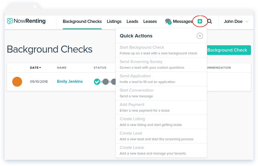
Task: Open Emily Jenkins name link
Action: tap(70, 81)
